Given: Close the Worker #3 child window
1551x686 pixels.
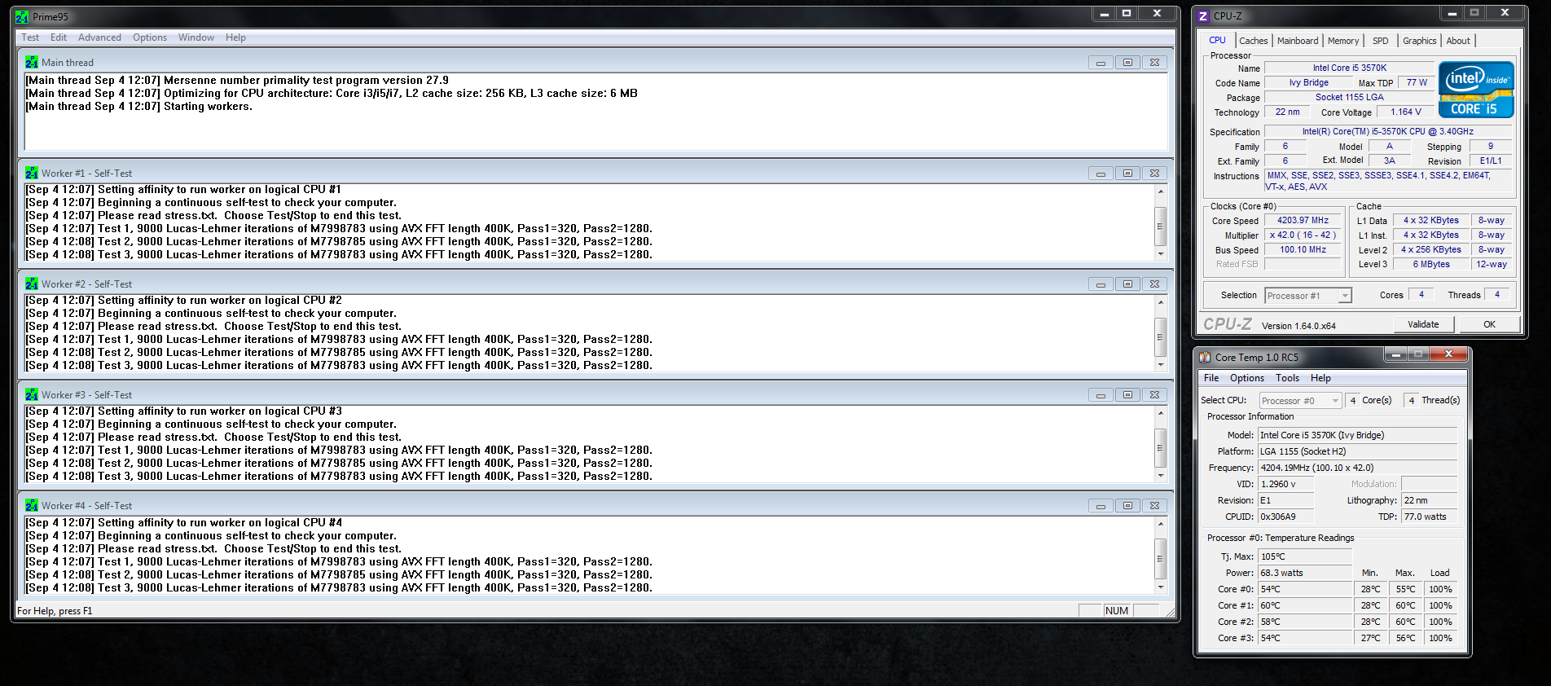Looking at the screenshot, I should pos(1154,395).
